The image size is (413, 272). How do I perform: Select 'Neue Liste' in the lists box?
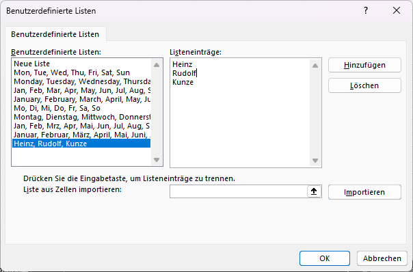click(x=81, y=64)
